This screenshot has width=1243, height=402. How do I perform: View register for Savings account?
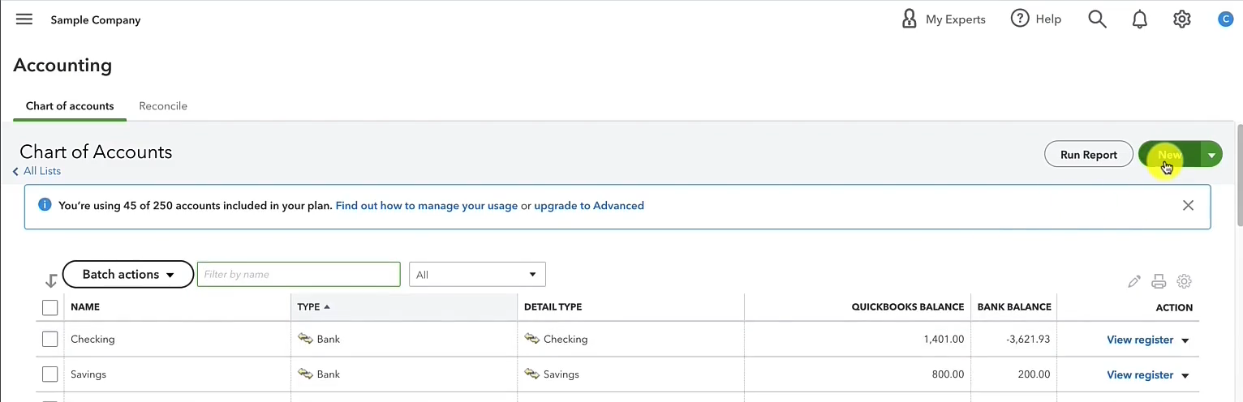[x=1140, y=374]
